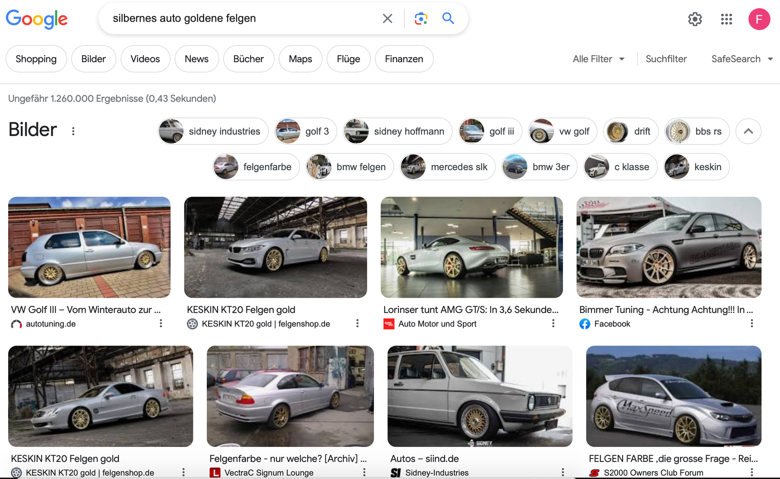Click the Google Lens camera search icon
Image resolution: width=780 pixels, height=479 pixels.
tap(421, 19)
